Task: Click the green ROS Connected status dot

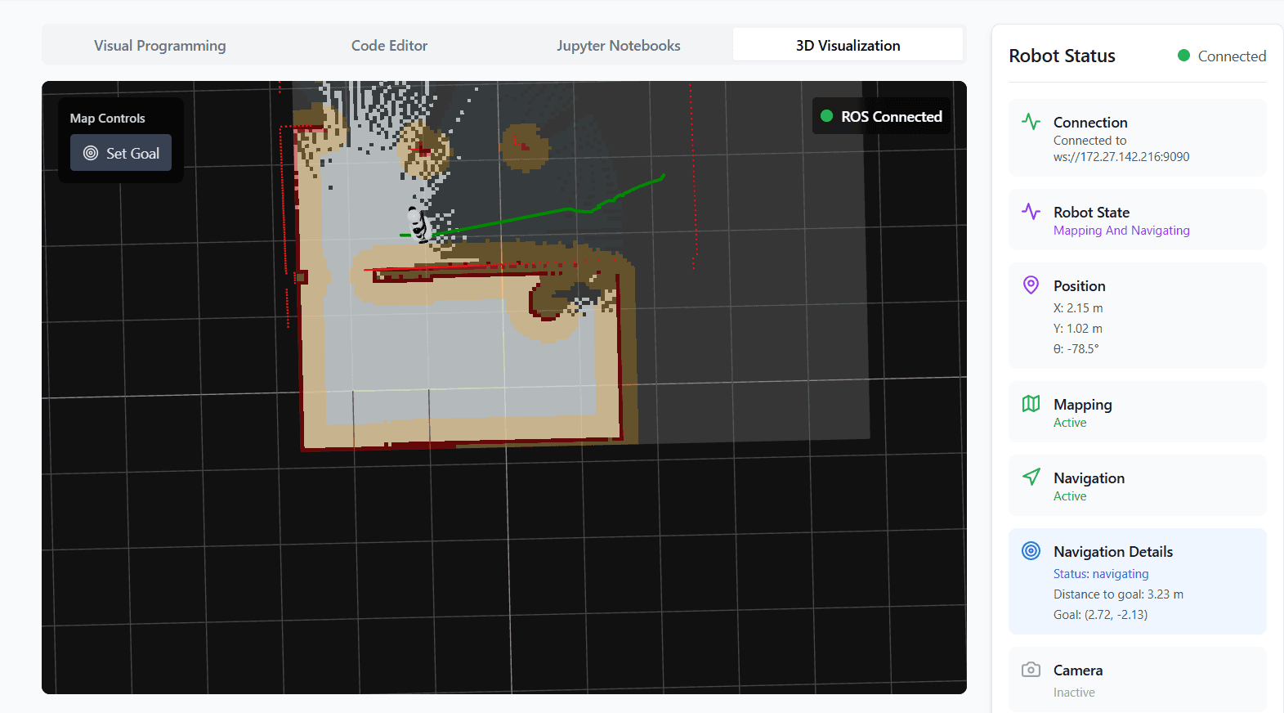Action: pos(826,116)
